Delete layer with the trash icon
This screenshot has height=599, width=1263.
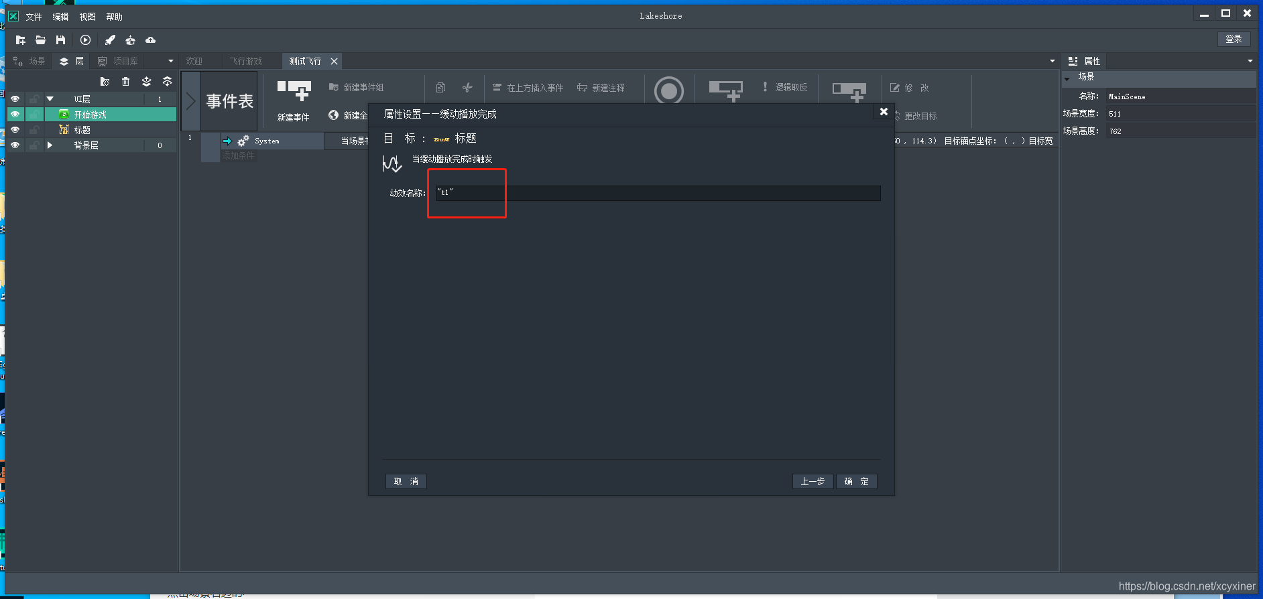coord(125,82)
